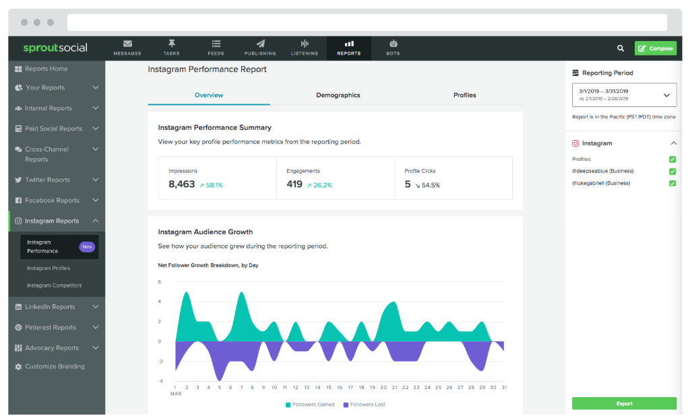Open Instagram Competitors report item

tap(55, 285)
